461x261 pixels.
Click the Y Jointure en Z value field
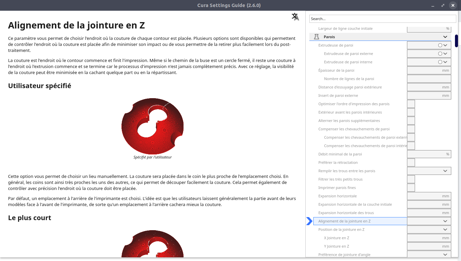click(x=429, y=246)
